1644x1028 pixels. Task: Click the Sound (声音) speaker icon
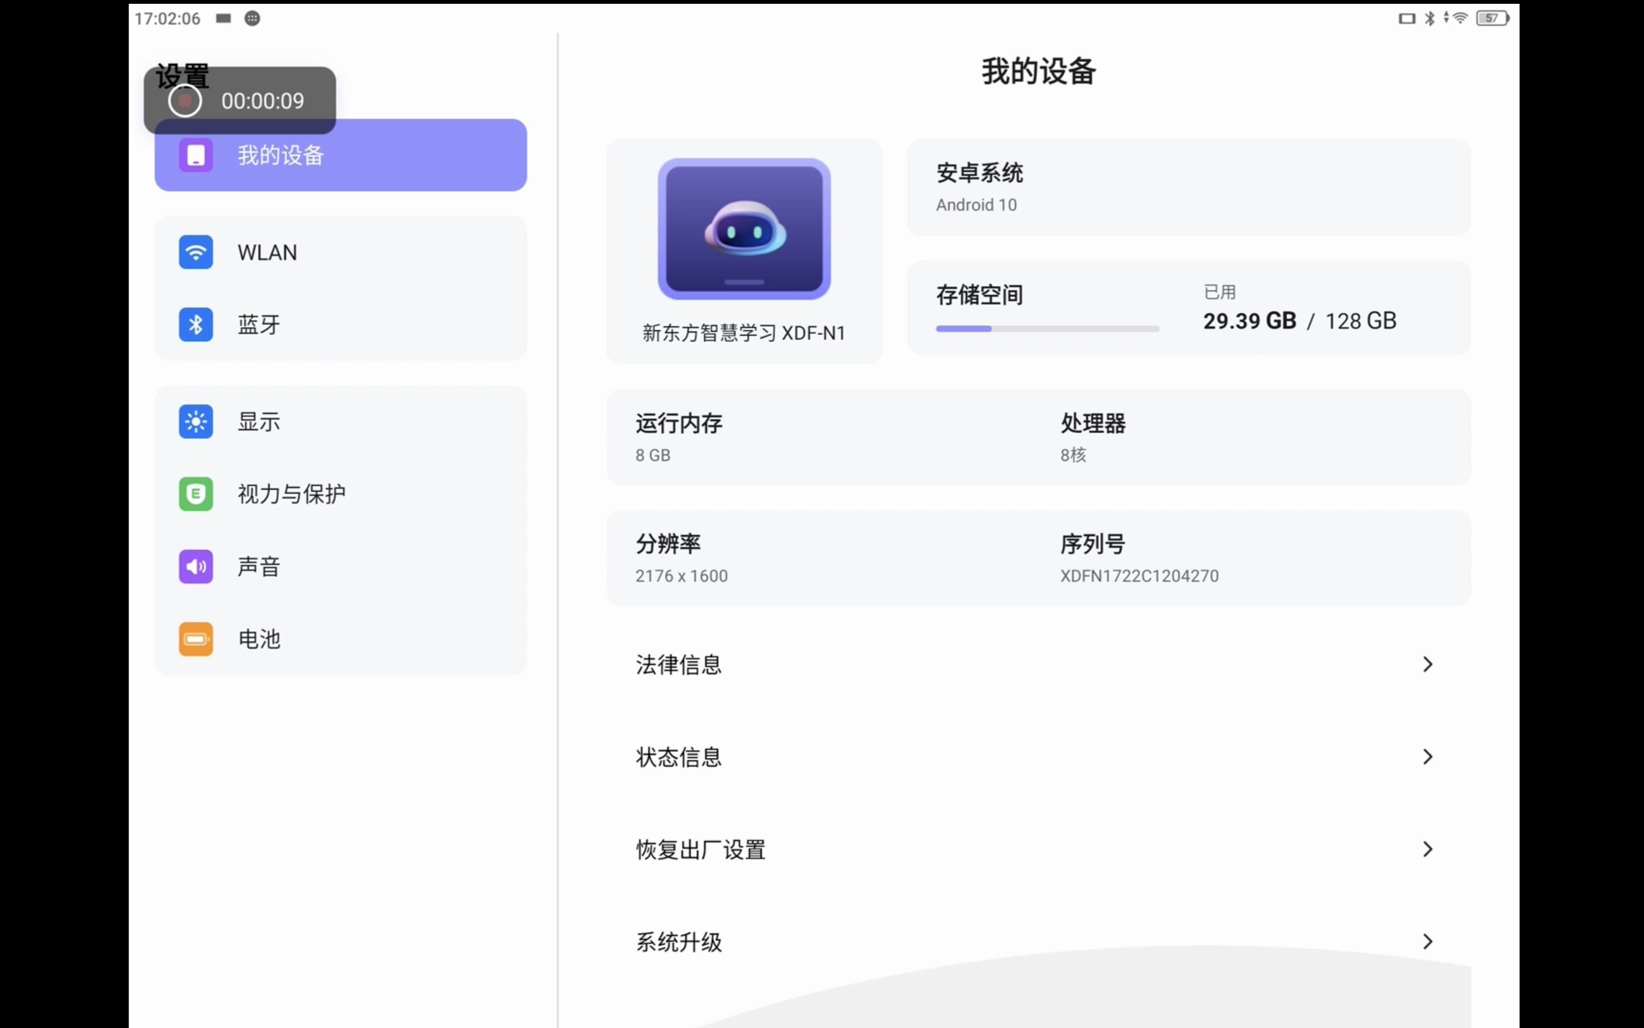(196, 566)
